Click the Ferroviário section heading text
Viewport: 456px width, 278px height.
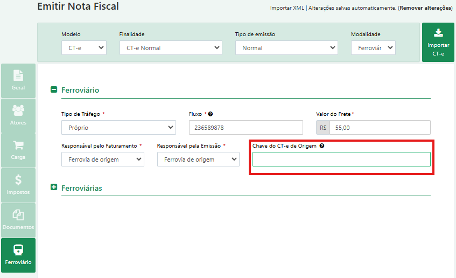[80, 90]
